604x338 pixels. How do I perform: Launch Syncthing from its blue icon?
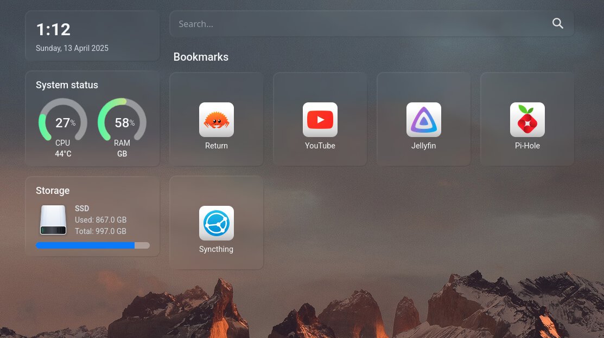click(x=216, y=223)
